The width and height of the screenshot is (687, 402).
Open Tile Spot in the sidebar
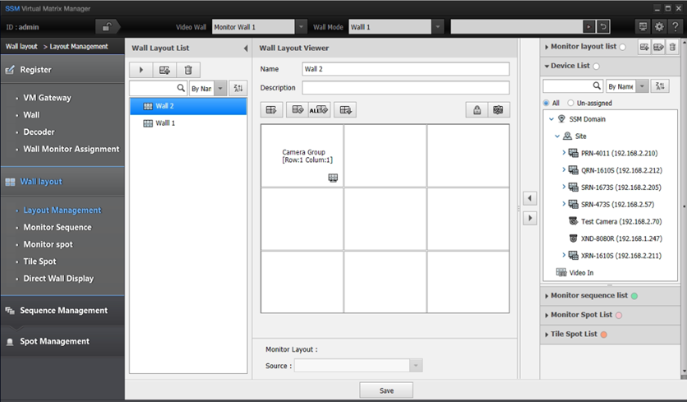tap(40, 261)
